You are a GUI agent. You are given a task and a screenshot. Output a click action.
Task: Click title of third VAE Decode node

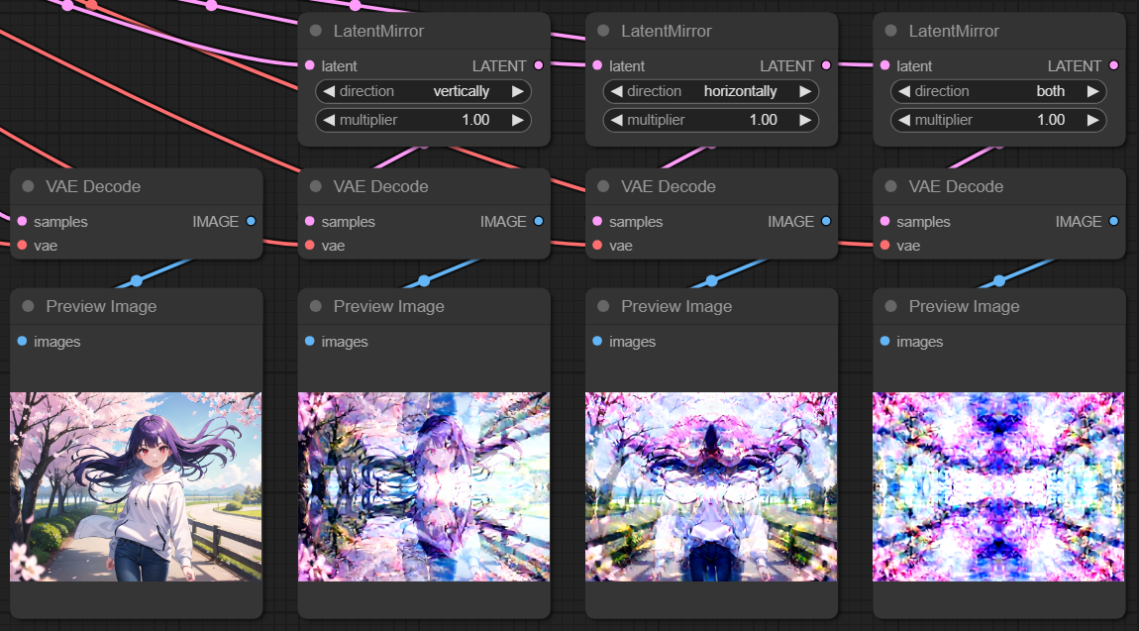[x=669, y=186]
